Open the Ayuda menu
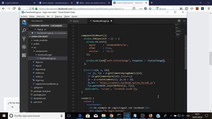Screen dimensions: 212x119 [74, 16]
